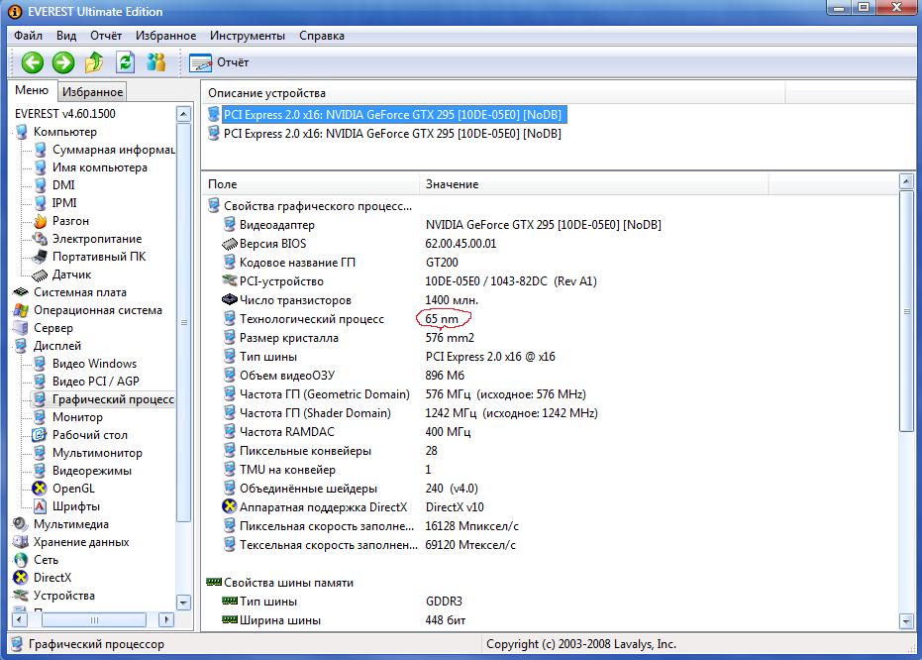
Task: Click the tree horizontal scrollbar right arrow
Action: [x=166, y=619]
